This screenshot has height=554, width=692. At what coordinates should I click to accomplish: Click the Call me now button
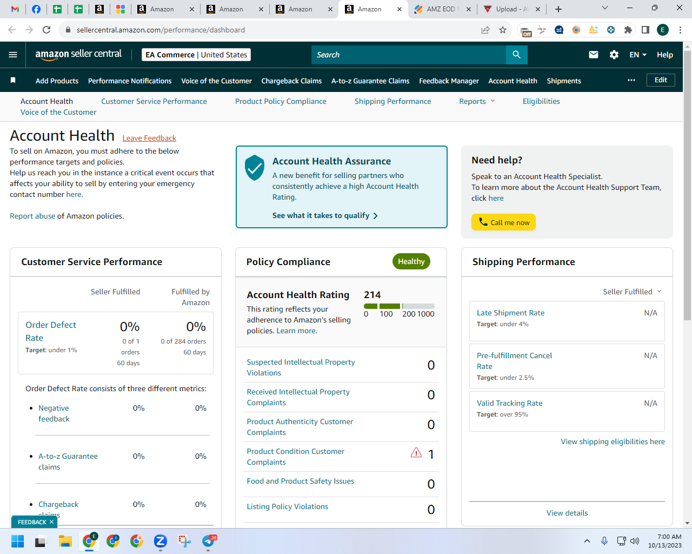click(503, 222)
